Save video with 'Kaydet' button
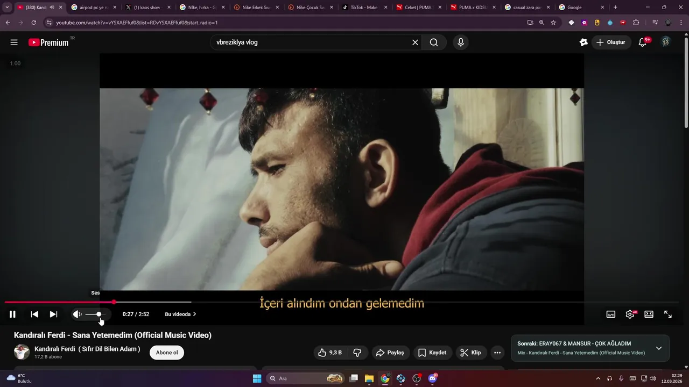Viewport: 689px width, 387px height. coord(433,353)
